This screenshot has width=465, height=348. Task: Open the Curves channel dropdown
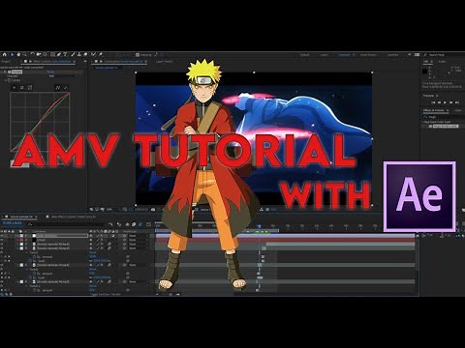(x=63, y=76)
